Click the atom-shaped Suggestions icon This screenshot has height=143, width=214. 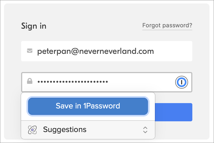pos(32,130)
